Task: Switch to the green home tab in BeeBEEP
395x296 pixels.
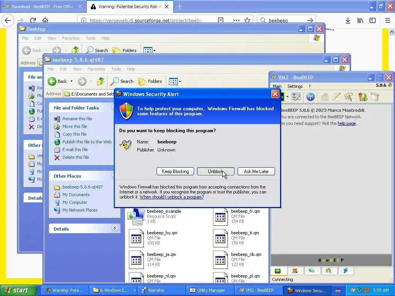Action: [278, 271]
